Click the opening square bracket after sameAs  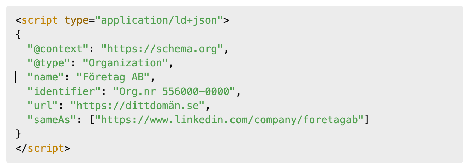[x=92, y=120]
